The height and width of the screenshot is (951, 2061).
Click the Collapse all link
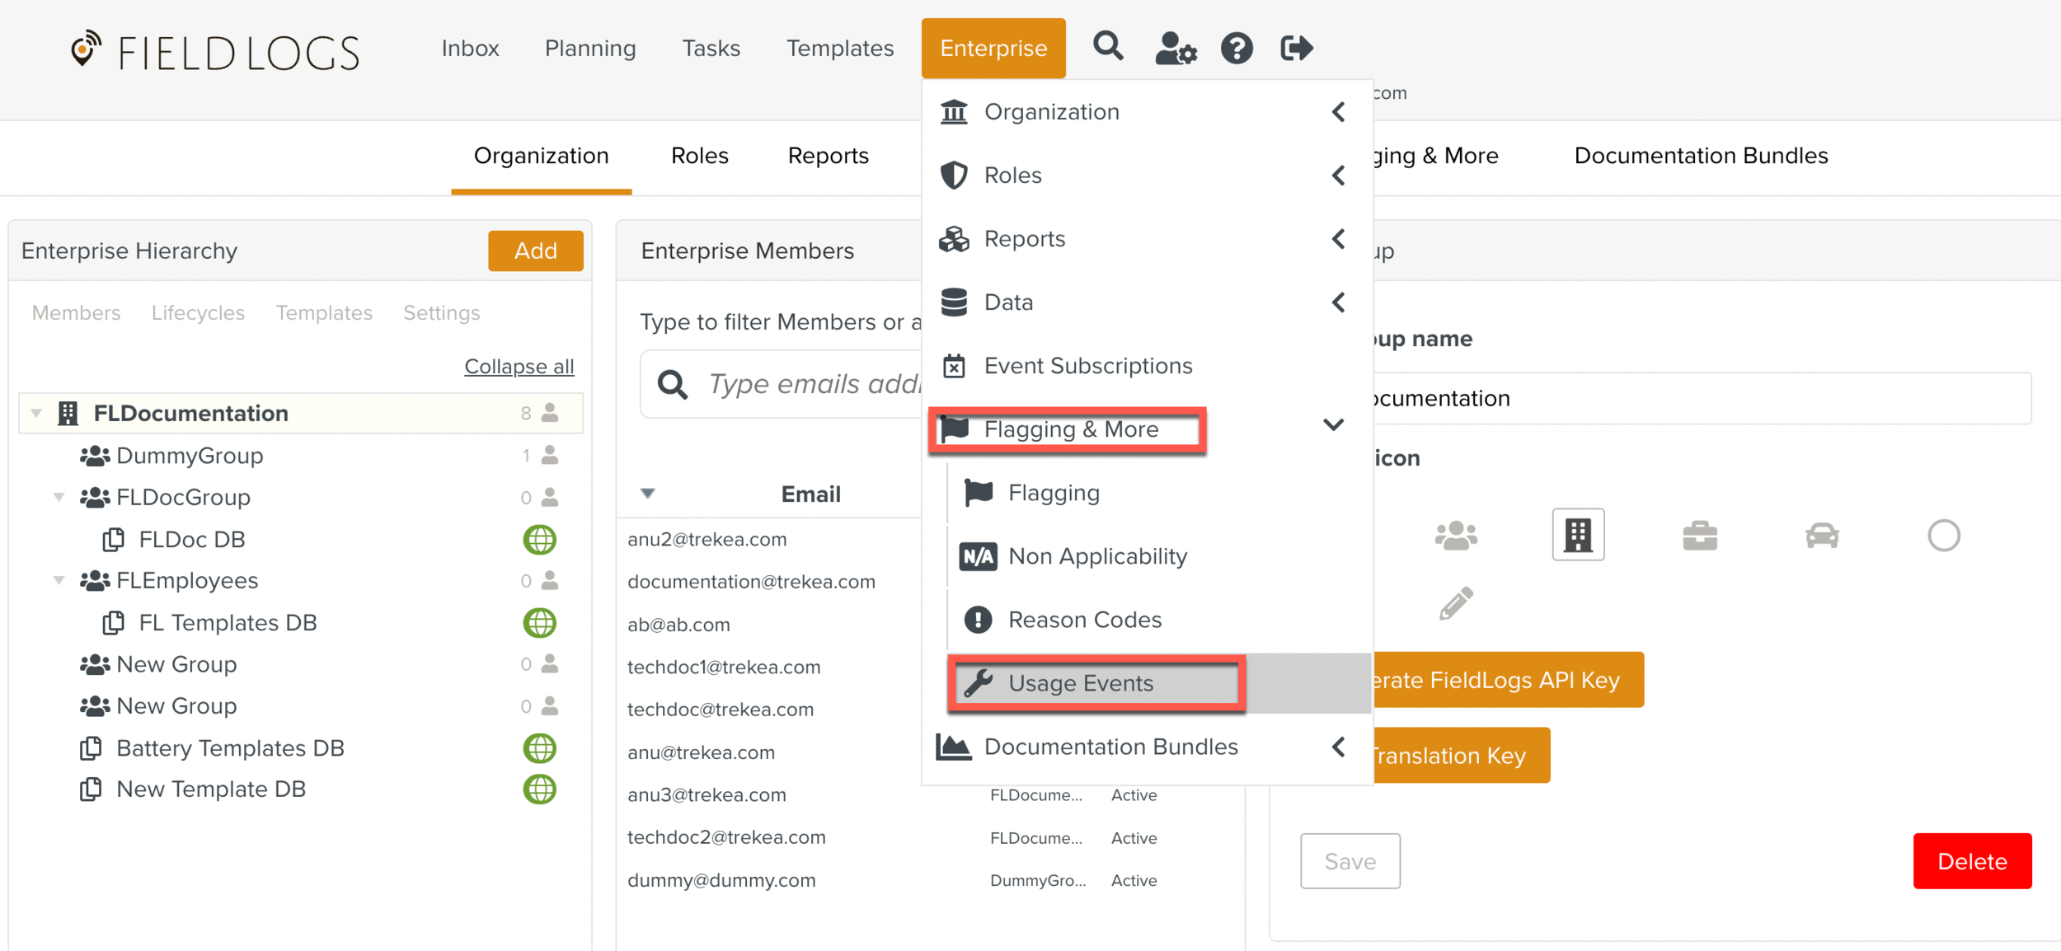click(x=519, y=367)
